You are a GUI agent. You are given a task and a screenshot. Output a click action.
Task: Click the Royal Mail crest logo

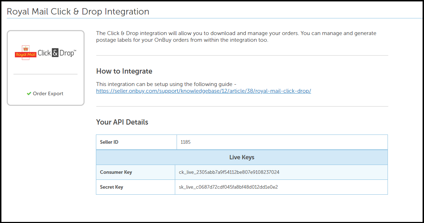pos(25,53)
